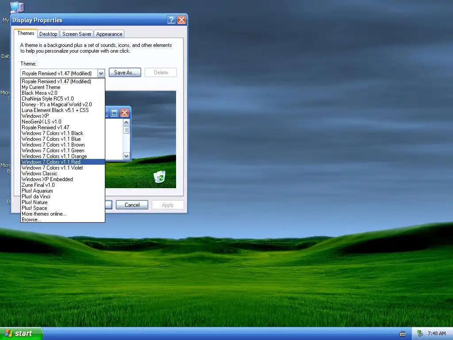Select Royale Remixed v1.47 (Modified) from list
Image resolution: width=453 pixels, height=340 pixels.
point(63,81)
